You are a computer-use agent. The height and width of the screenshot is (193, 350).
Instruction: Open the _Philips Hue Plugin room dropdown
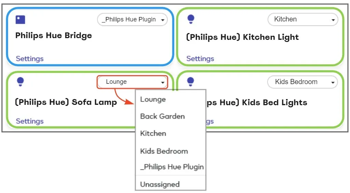pos(132,19)
